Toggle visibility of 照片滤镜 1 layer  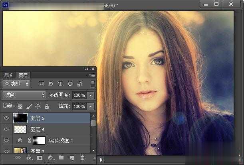point(6,140)
